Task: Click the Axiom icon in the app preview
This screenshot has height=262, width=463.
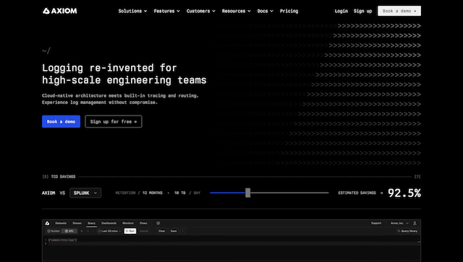Action: click(47, 223)
